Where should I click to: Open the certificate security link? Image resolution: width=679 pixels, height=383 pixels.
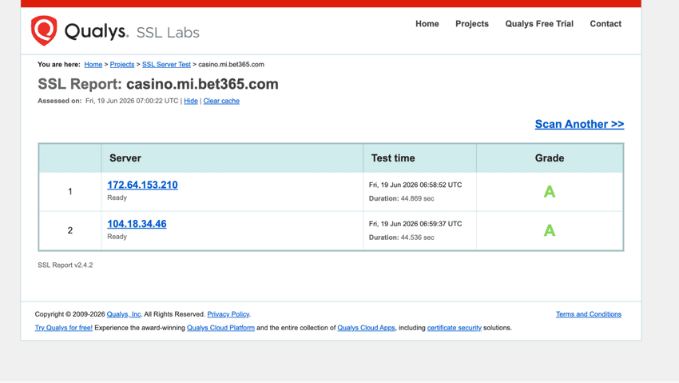[455, 328]
